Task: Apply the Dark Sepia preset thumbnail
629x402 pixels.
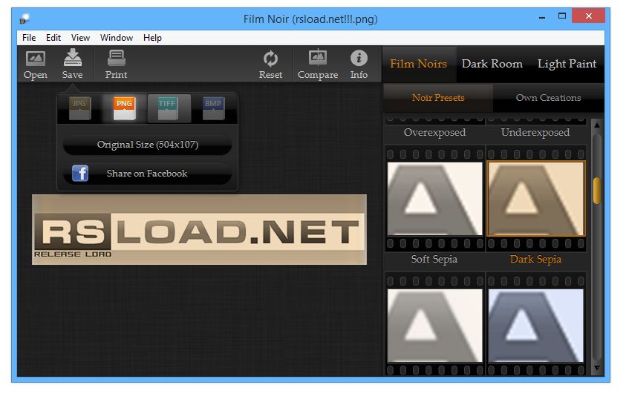Action: [536, 199]
